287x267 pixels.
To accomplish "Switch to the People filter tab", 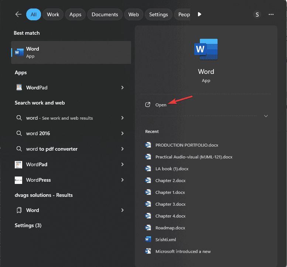I will pos(182,14).
